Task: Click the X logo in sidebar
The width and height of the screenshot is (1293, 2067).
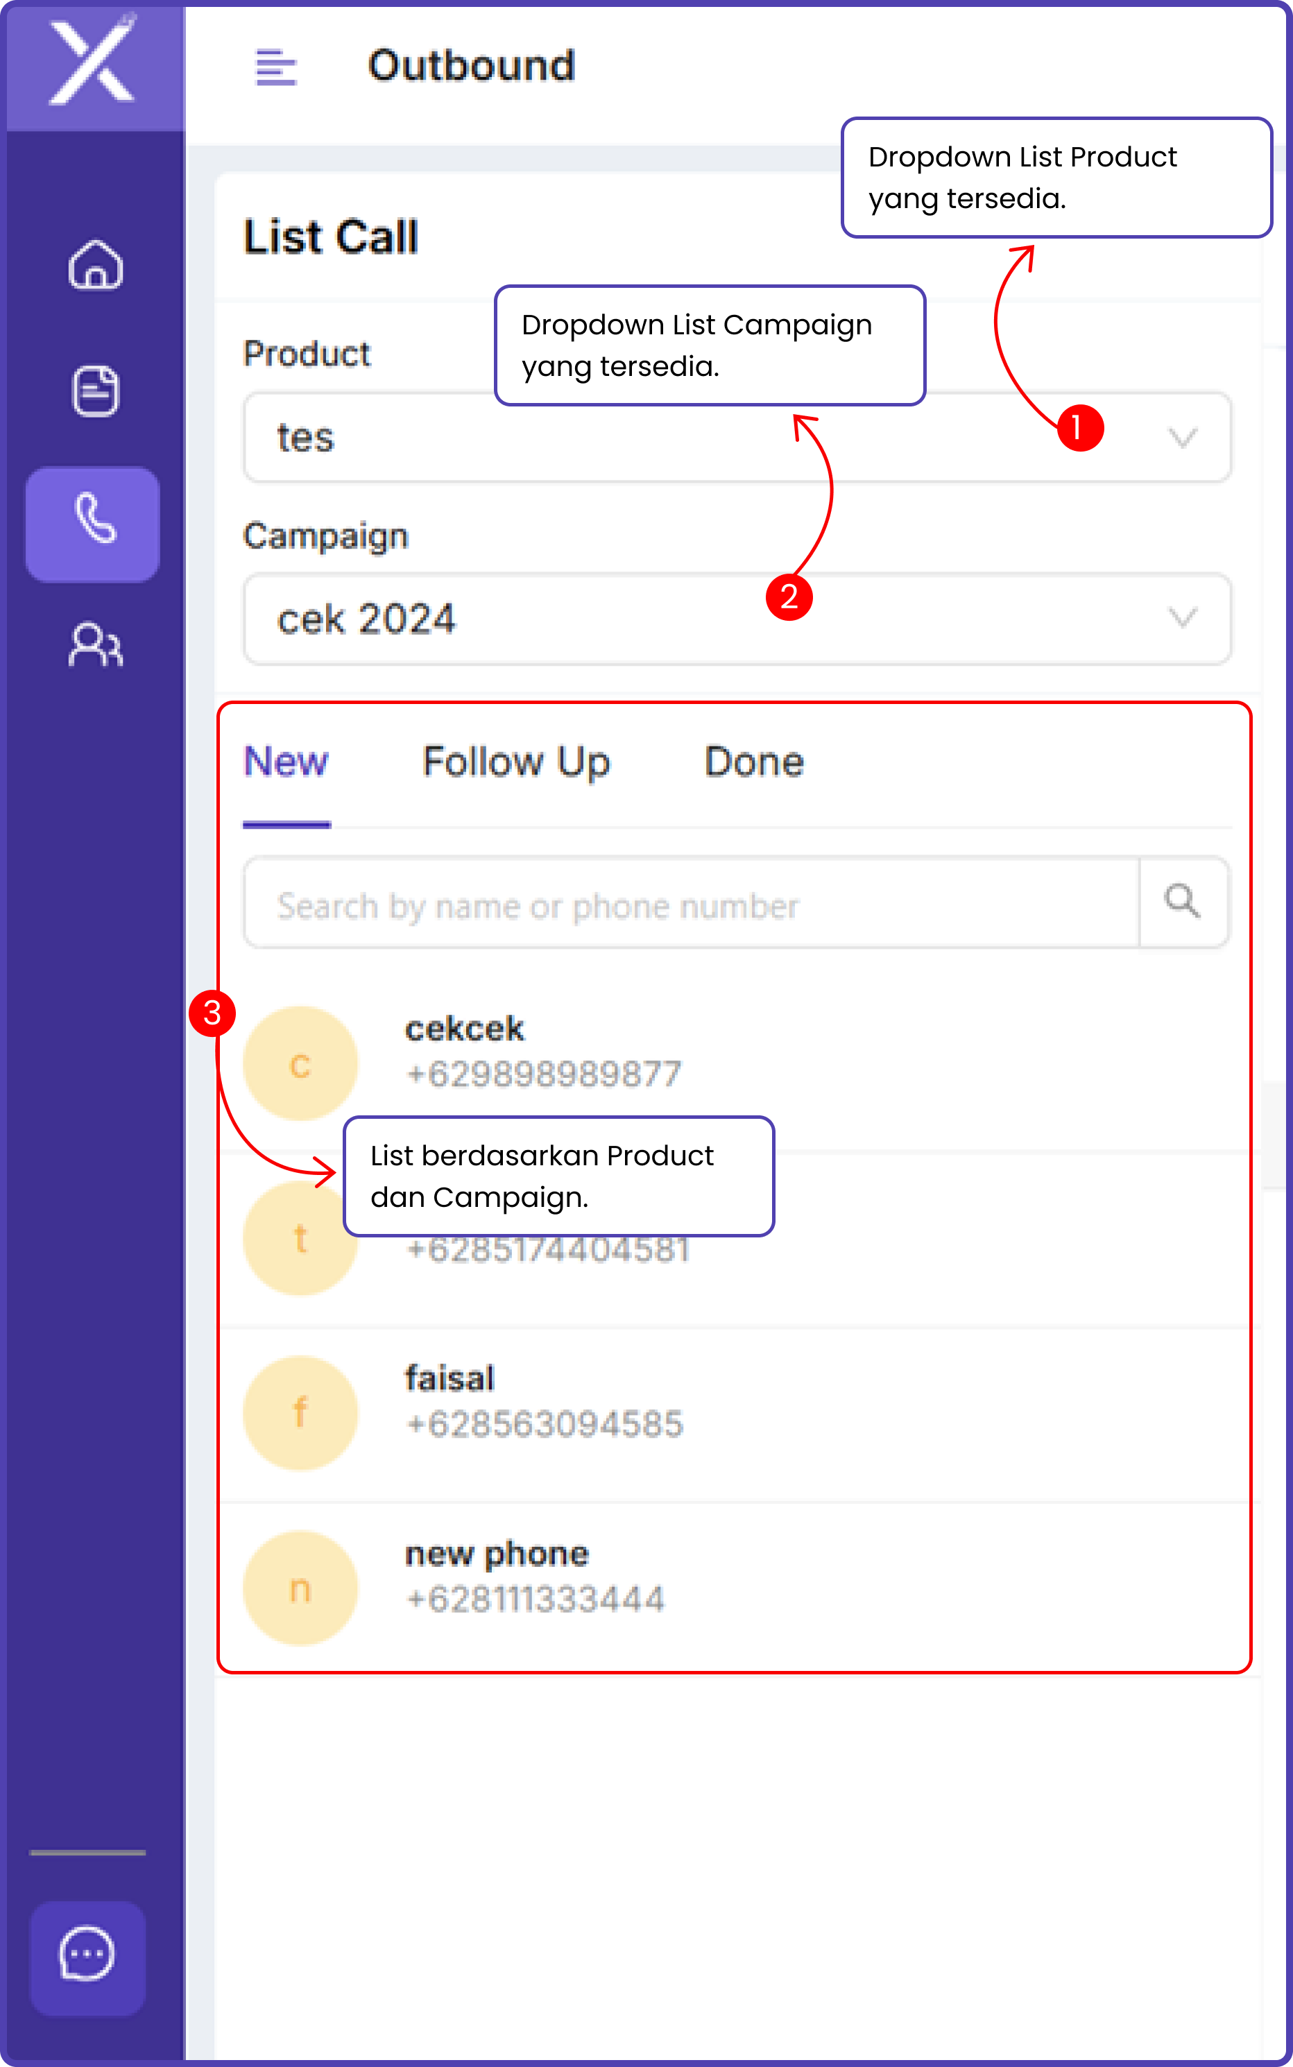Action: [92, 64]
